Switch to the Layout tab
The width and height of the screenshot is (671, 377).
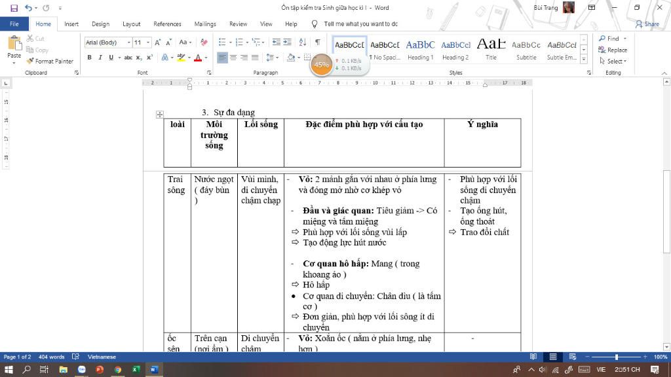coord(131,24)
